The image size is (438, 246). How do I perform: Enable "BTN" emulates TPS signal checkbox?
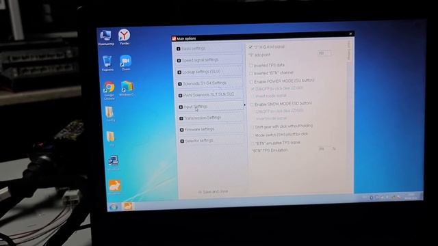253,143
